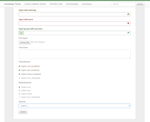The height and width of the screenshot is (122, 150).
Task: Click the navbar Search button
Action: [x=140, y=4]
